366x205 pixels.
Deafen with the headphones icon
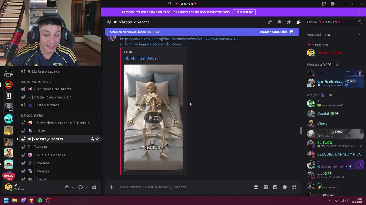coord(80,187)
